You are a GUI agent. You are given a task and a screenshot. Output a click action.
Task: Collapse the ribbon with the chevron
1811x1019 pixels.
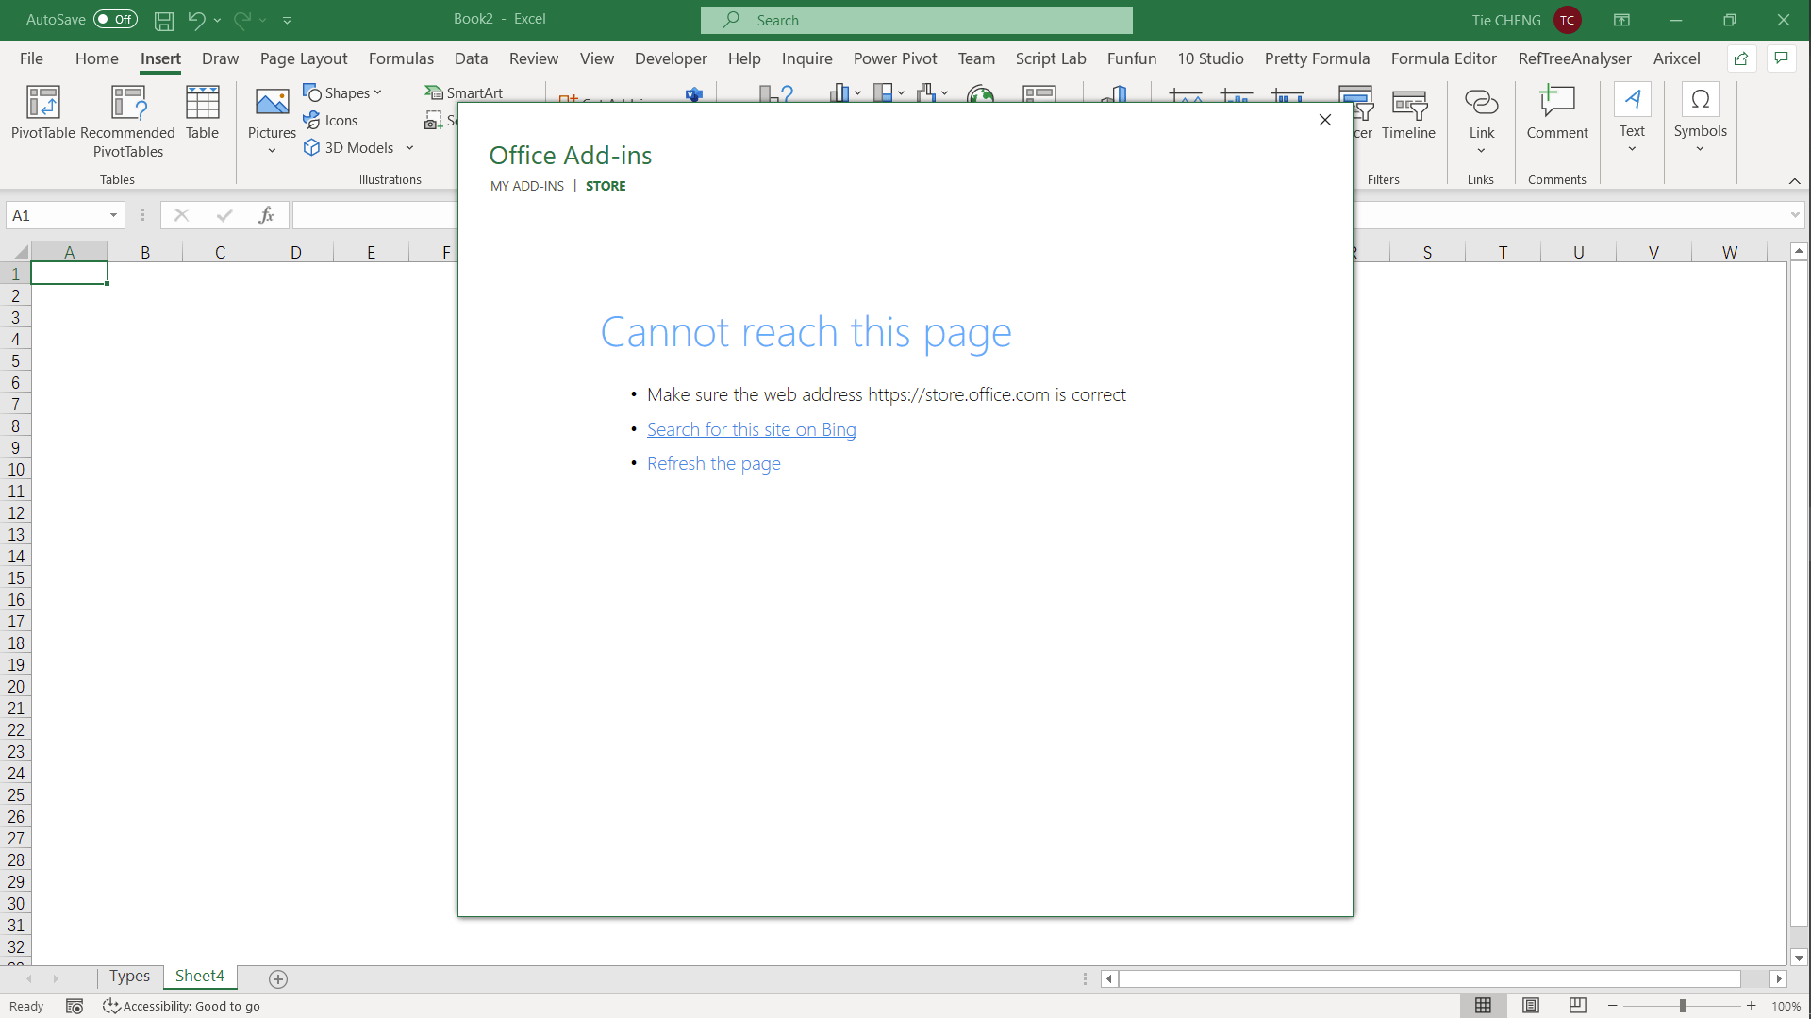pyautogui.click(x=1794, y=180)
